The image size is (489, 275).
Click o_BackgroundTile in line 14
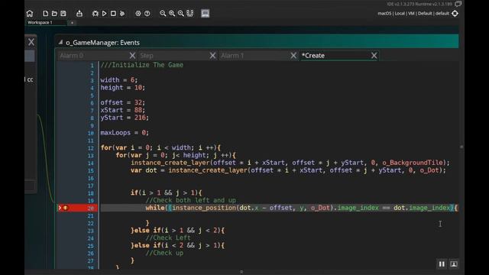(x=413, y=163)
